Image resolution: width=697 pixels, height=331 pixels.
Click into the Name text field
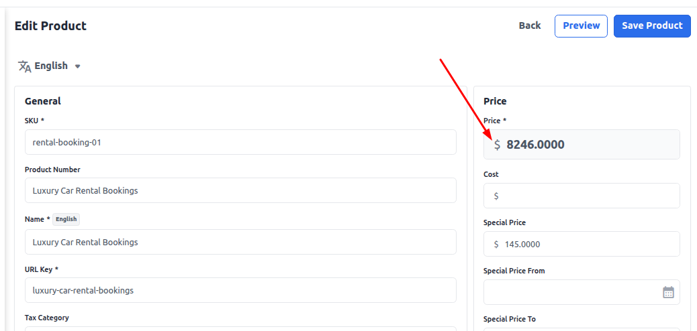pos(240,242)
